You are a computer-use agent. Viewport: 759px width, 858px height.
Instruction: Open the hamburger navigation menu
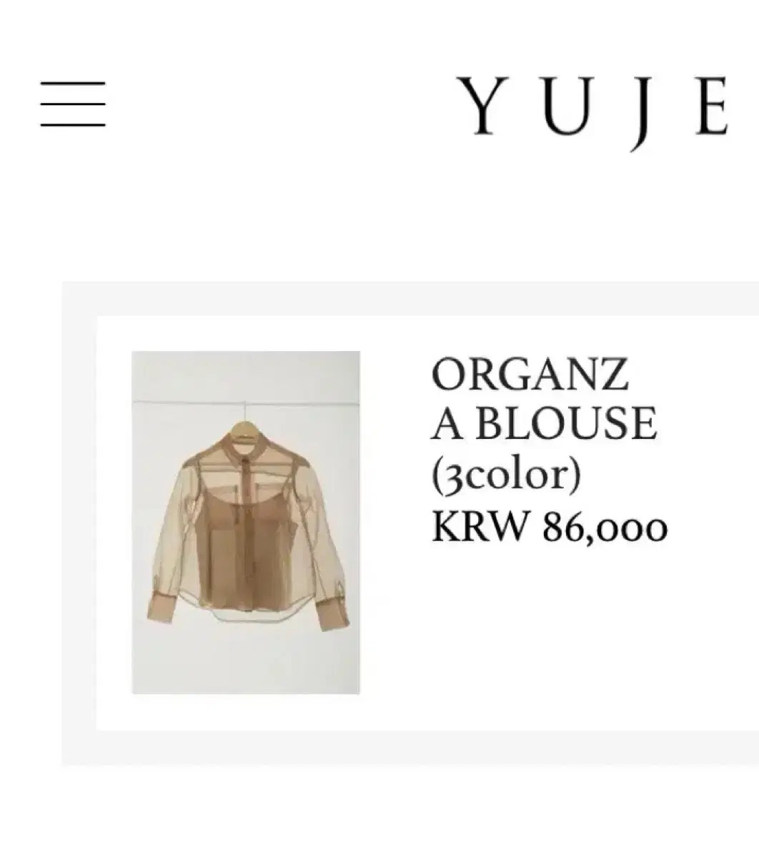tap(73, 104)
